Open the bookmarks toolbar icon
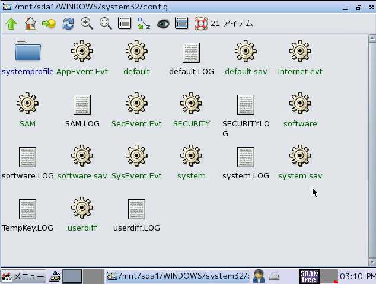This screenshot has height=284, width=376. pos(49,24)
